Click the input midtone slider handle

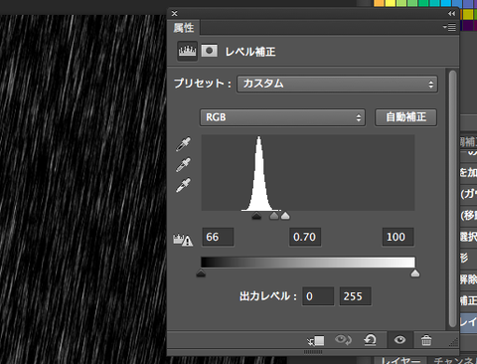[x=274, y=216]
